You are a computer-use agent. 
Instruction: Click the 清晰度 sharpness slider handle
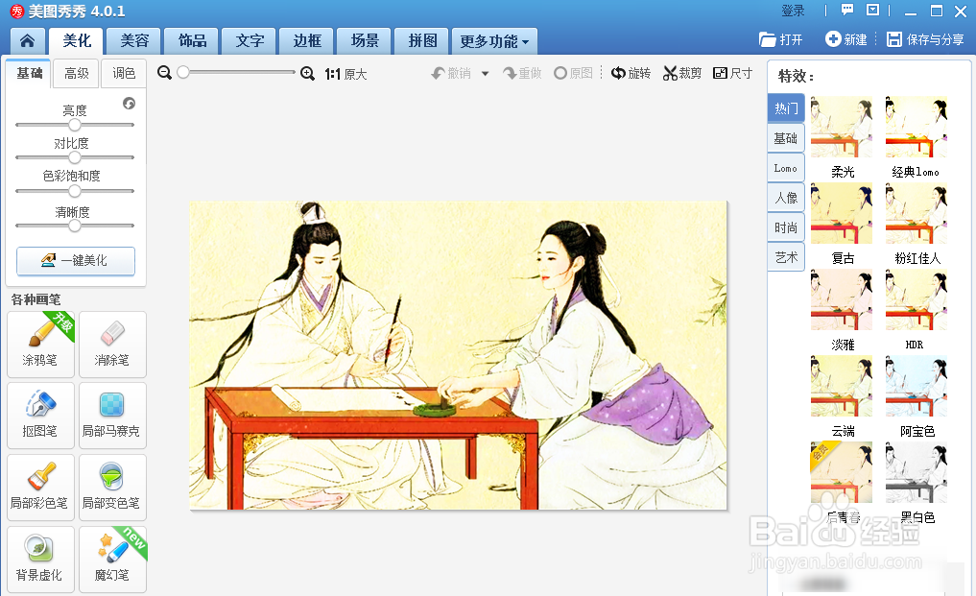coord(75,226)
